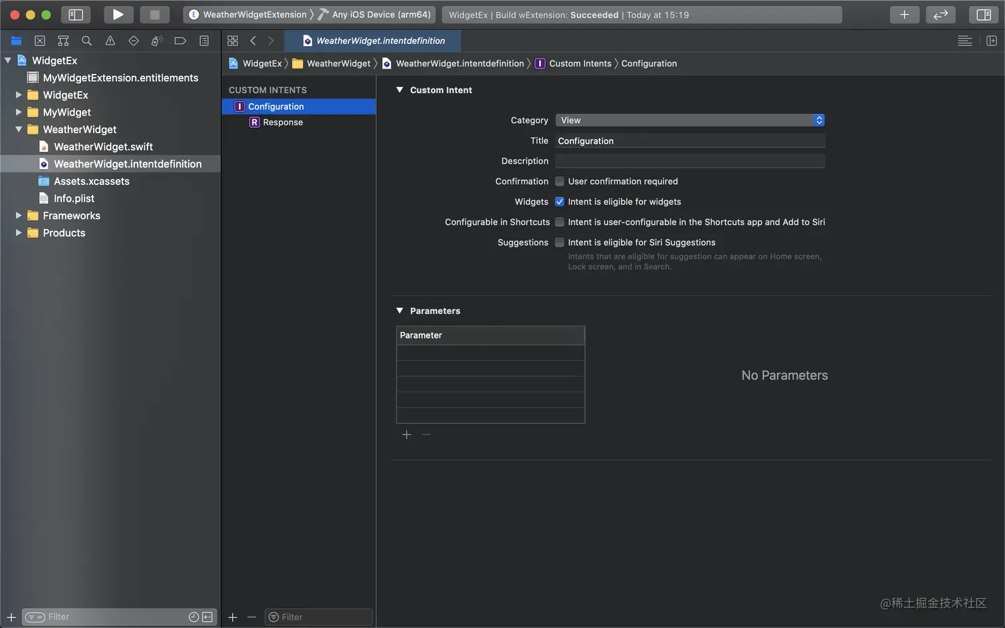Expand the Frameworks folder
Image resolution: width=1005 pixels, height=628 pixels.
coord(19,216)
